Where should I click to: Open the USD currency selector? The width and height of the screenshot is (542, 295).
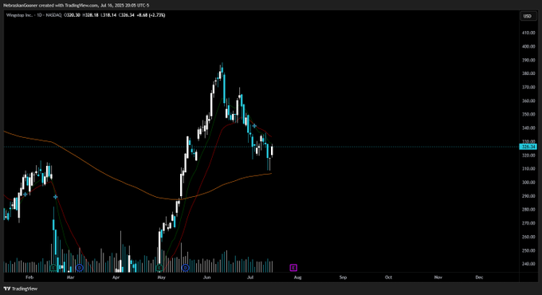[527, 16]
